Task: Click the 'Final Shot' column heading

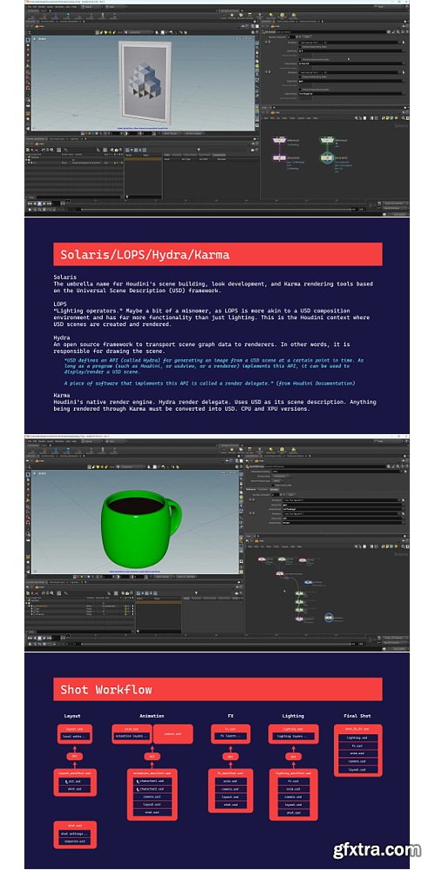Action: [358, 716]
